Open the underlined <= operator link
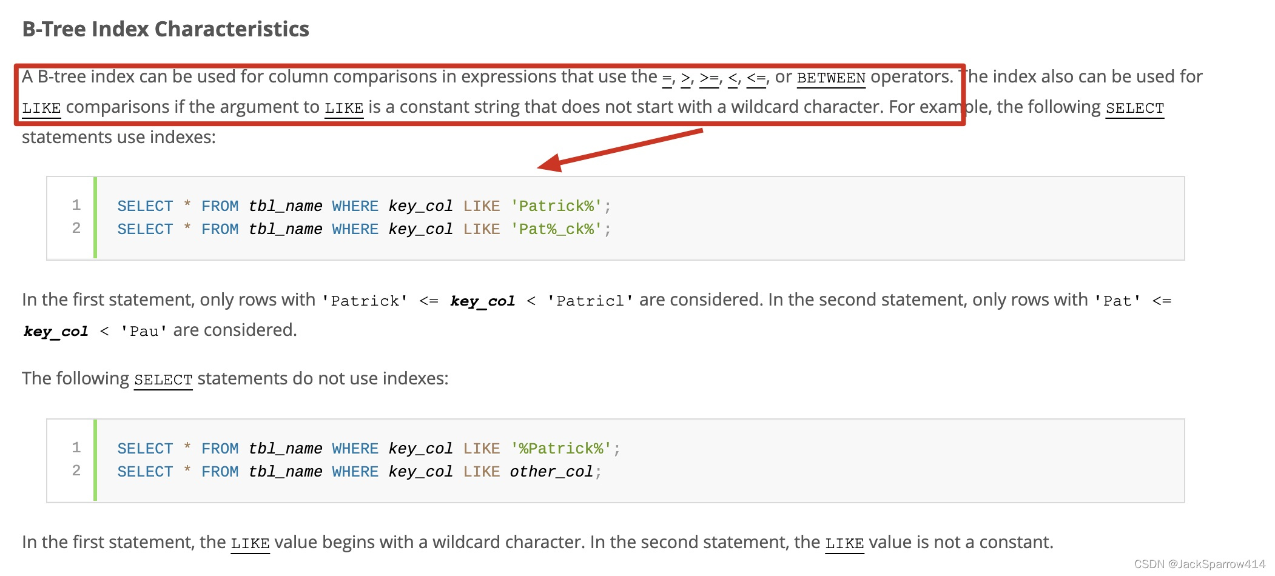This screenshot has height=576, width=1275. (x=756, y=78)
